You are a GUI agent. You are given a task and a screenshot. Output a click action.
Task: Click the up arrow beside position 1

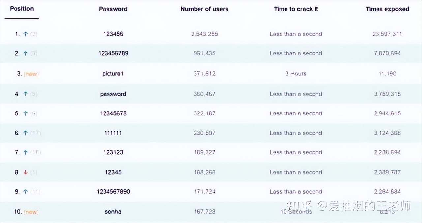coord(25,34)
